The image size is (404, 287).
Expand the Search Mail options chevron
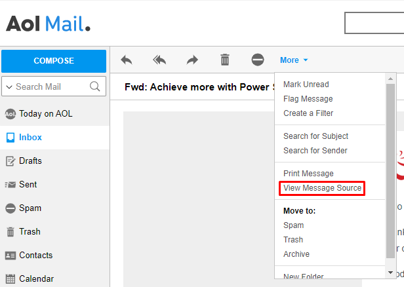(9, 86)
